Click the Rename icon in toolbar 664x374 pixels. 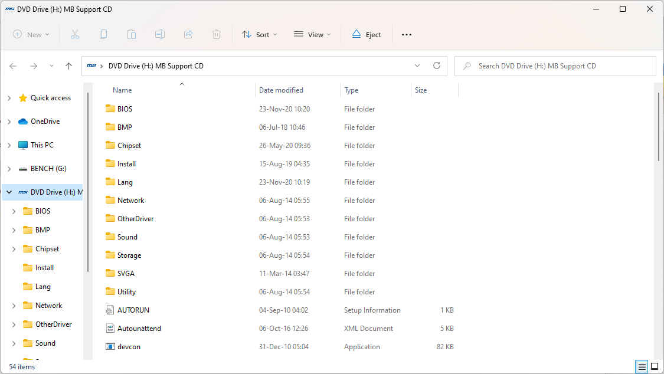160,35
